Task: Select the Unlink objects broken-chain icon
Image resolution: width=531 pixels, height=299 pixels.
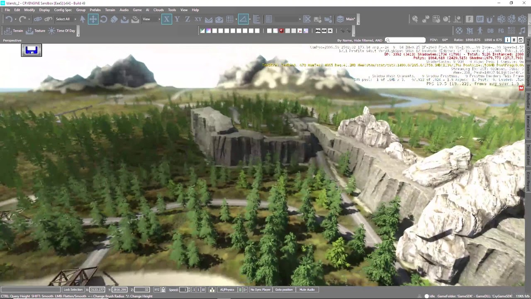Action: pyautogui.click(x=49, y=19)
